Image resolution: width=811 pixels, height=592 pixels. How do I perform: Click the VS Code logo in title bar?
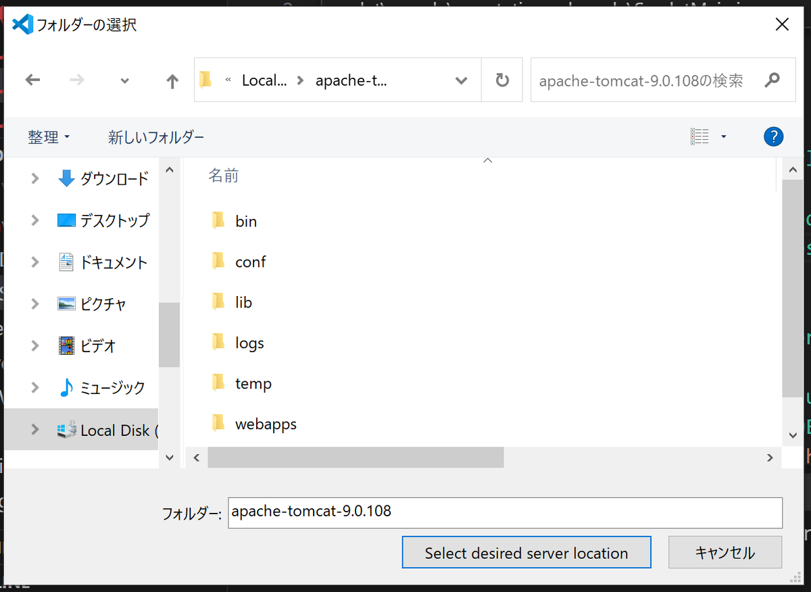[x=23, y=24]
